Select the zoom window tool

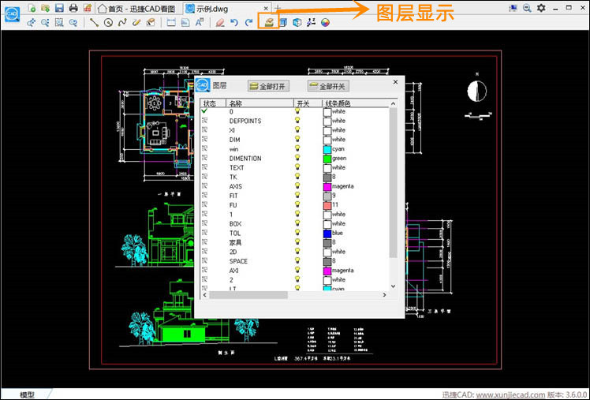59,23
